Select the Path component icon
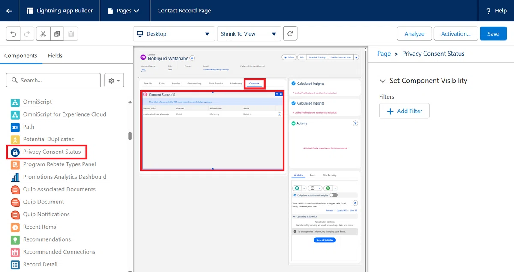Image resolution: width=514 pixels, height=272 pixels. click(x=15, y=127)
